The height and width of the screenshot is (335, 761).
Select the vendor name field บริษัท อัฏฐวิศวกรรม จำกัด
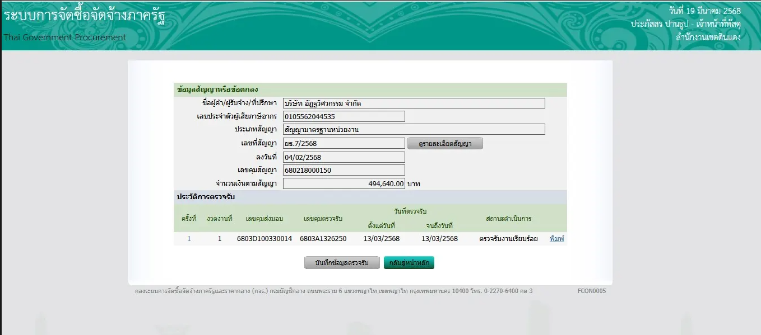click(414, 103)
